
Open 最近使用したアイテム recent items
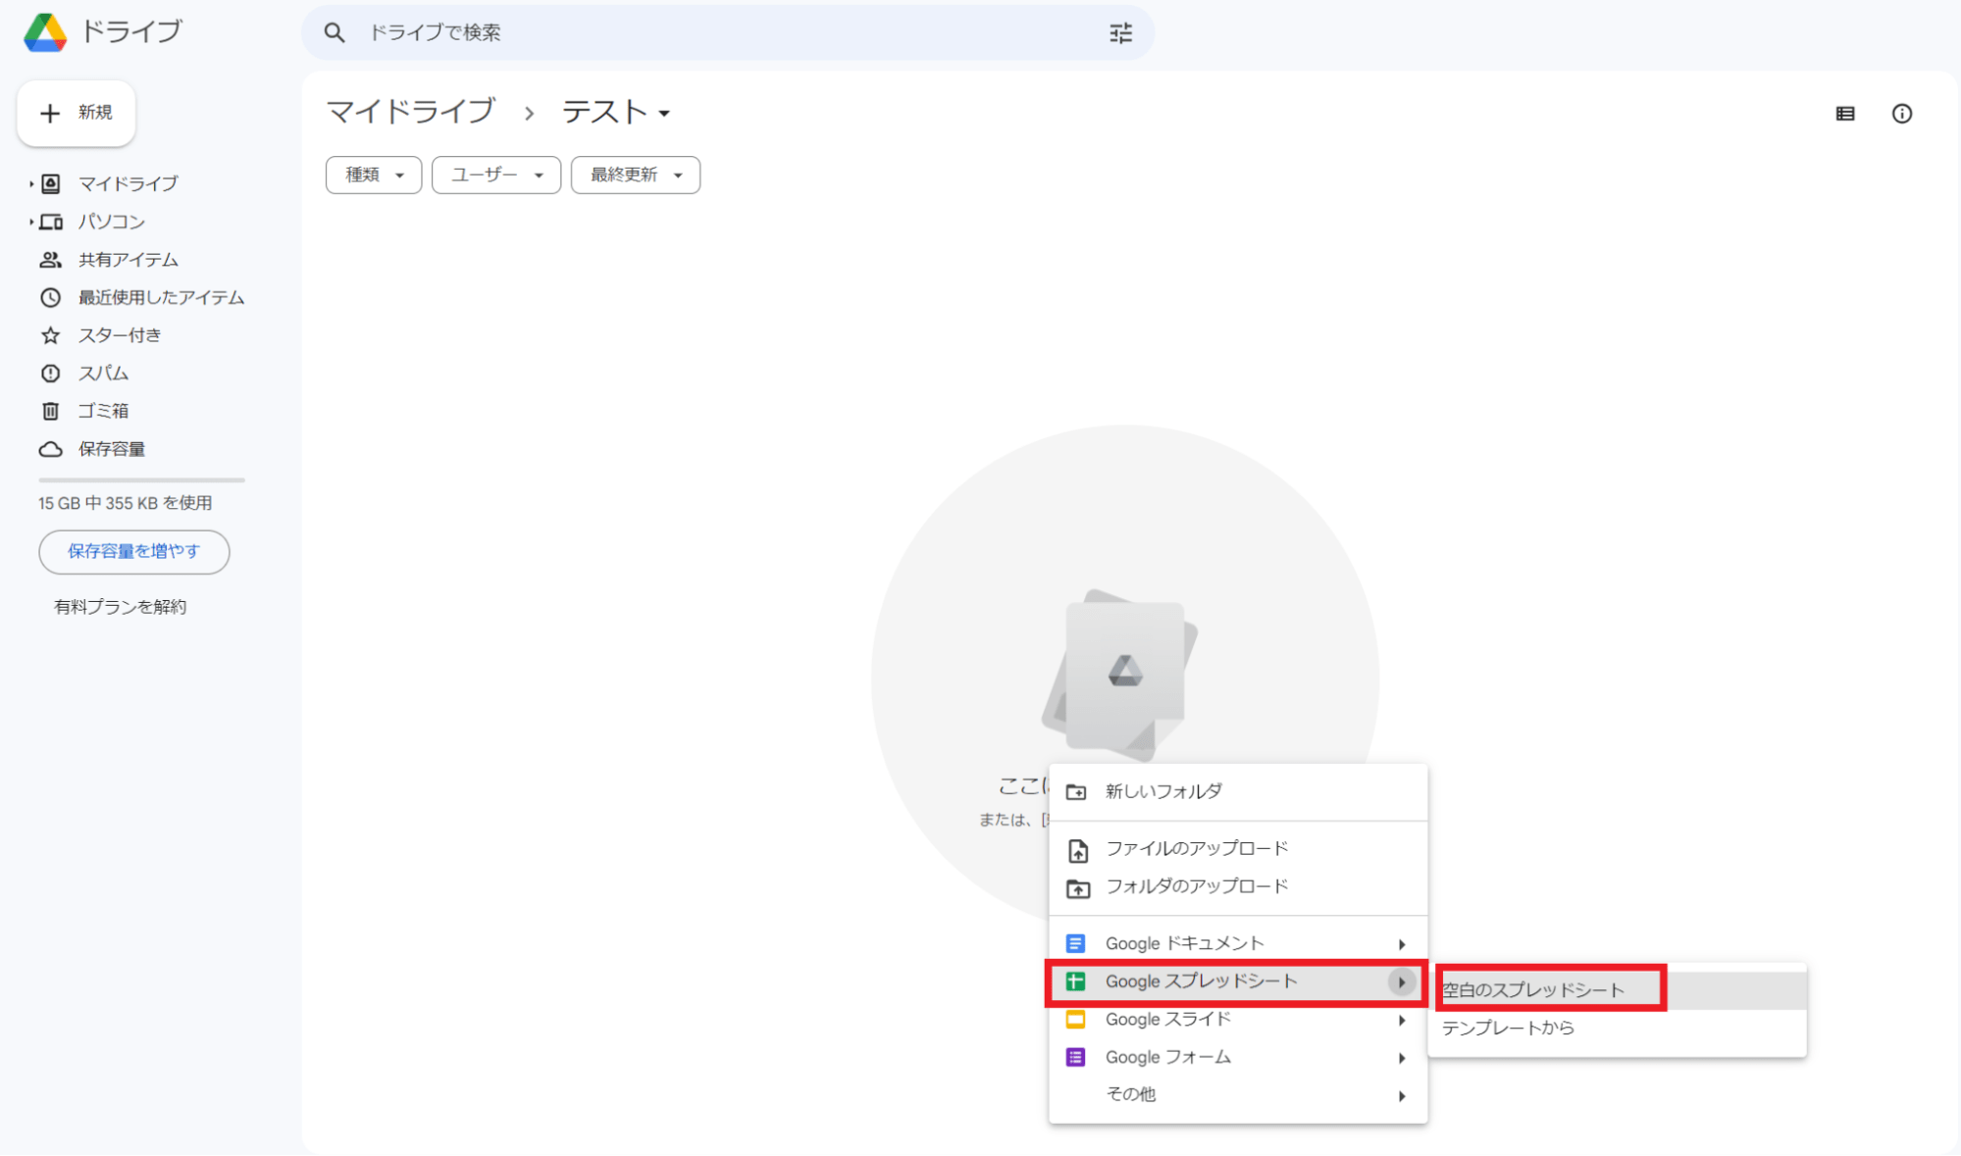(160, 297)
